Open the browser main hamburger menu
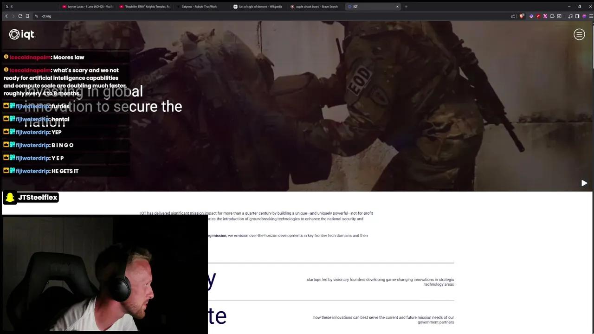This screenshot has width=594, height=334. click(x=591, y=16)
